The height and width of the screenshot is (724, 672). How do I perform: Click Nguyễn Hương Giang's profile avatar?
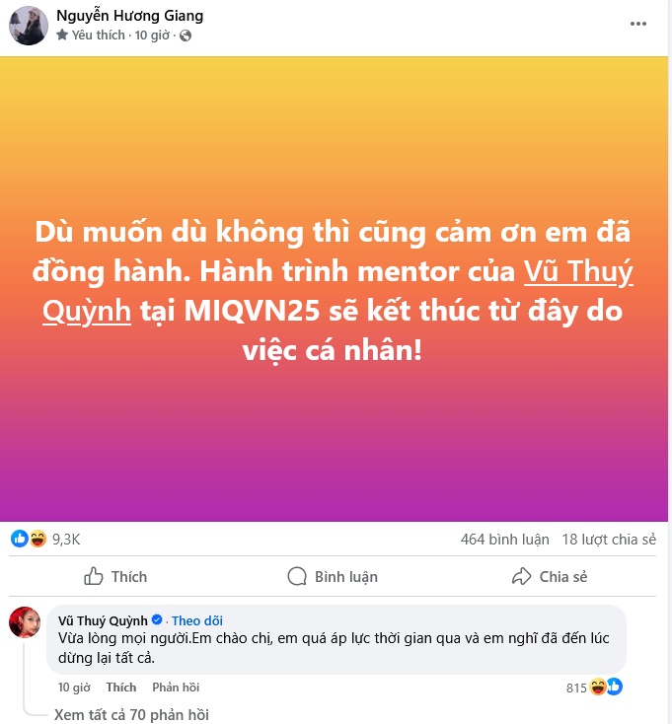click(29, 26)
